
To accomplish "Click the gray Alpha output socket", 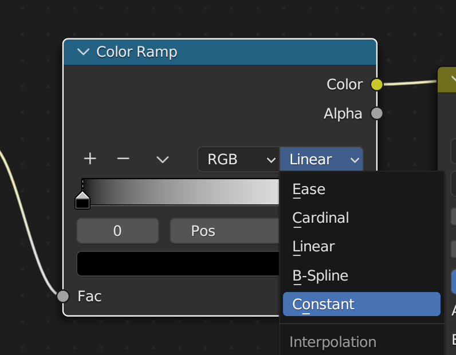I will [376, 113].
